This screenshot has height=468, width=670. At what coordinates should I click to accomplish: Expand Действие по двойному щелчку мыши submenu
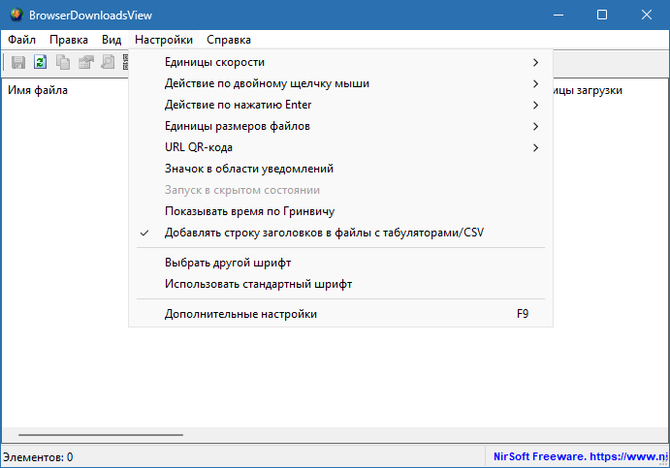[x=340, y=83]
